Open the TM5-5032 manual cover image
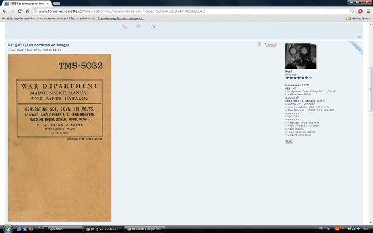Screen dimensions: 373x233 tap(60, 138)
